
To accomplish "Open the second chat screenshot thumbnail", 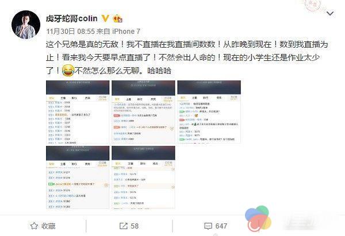I will click(143, 112).
